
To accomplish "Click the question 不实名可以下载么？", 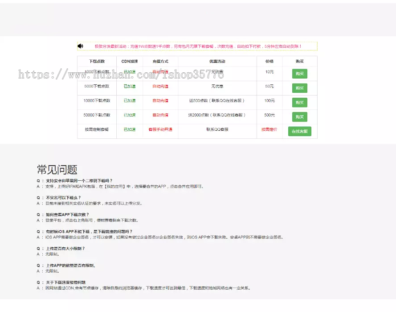I will coord(63,198).
